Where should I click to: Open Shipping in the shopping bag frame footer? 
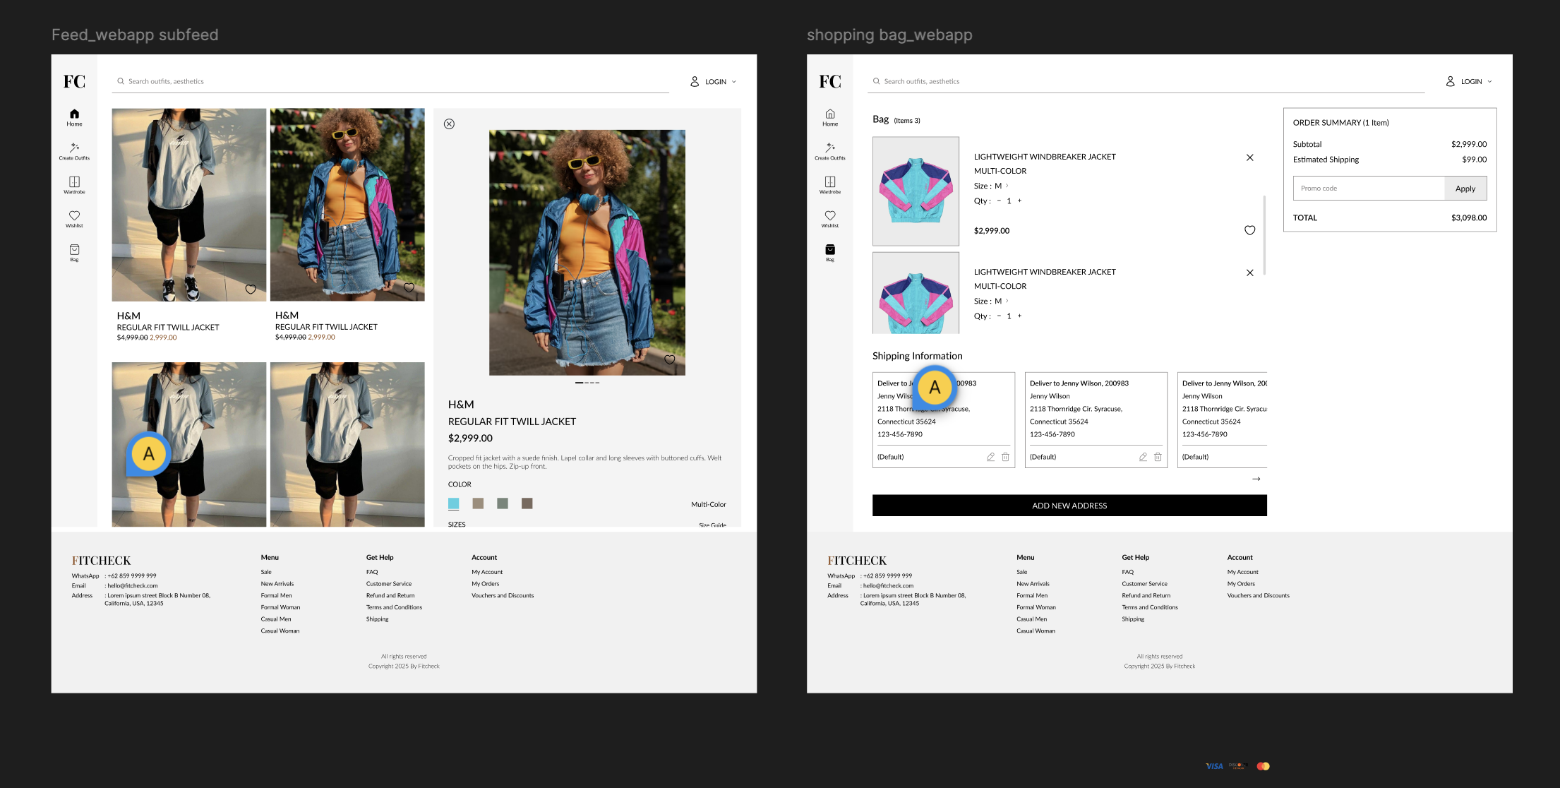point(1133,619)
